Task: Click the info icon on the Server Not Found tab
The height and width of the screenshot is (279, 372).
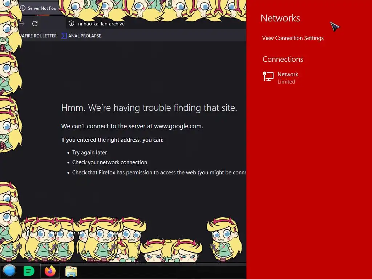Action: [23, 8]
